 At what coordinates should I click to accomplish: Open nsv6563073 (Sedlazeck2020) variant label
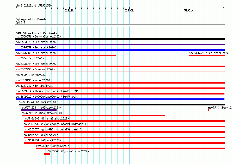pyautogui.click(x=36, y=42)
